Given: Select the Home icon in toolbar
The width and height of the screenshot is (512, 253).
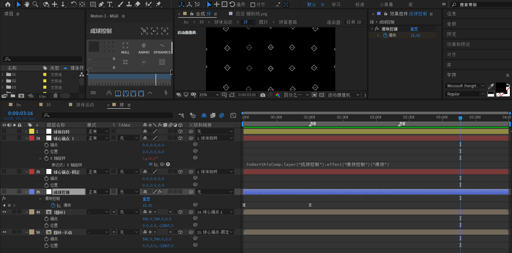Looking at the screenshot, I should point(8,4).
